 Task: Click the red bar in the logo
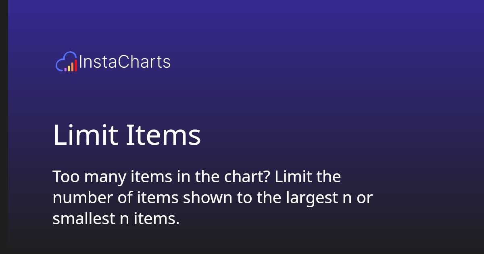[x=75, y=65]
